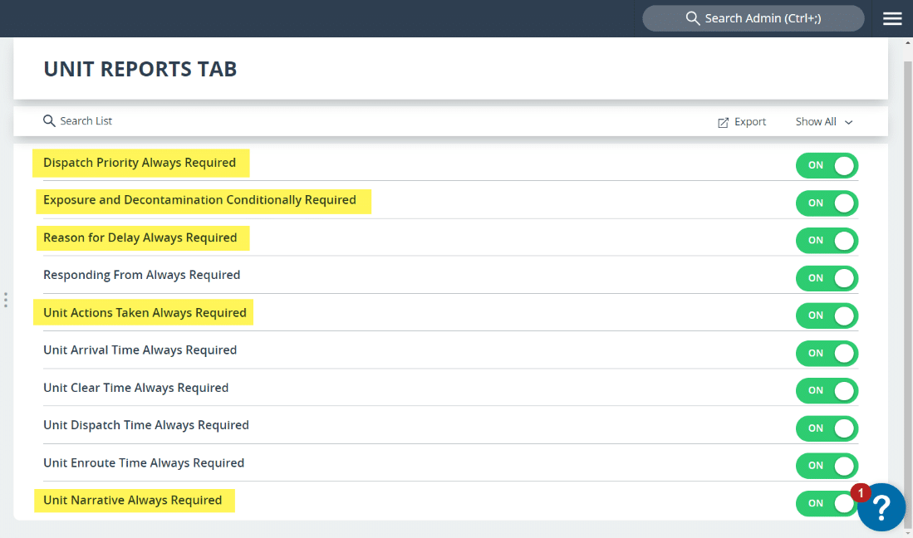Toggle Responding From Always Required switch
Viewport: 913px width, 538px height.
point(827,278)
